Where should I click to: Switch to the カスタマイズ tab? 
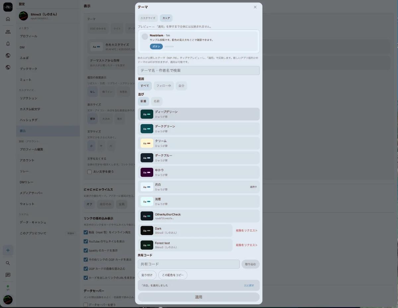click(x=148, y=18)
